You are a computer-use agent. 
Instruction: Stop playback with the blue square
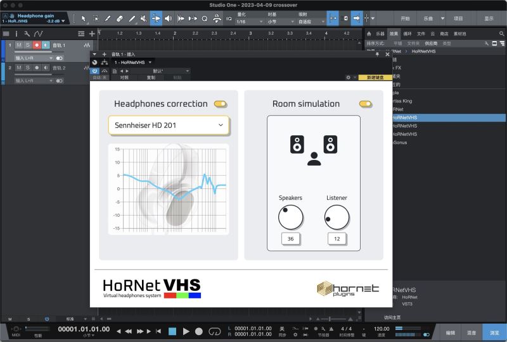(x=172, y=331)
